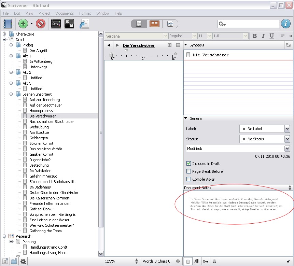Viewport: 294px width, 266px height.
Task: Click the first-line indent marker on ruler
Action: pyautogui.click(x=126, y=51)
